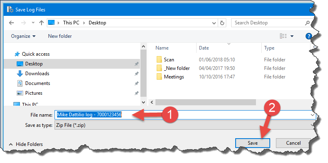Create a New folder
Image resolution: width=328 pixels, height=163 pixels.
[60, 36]
